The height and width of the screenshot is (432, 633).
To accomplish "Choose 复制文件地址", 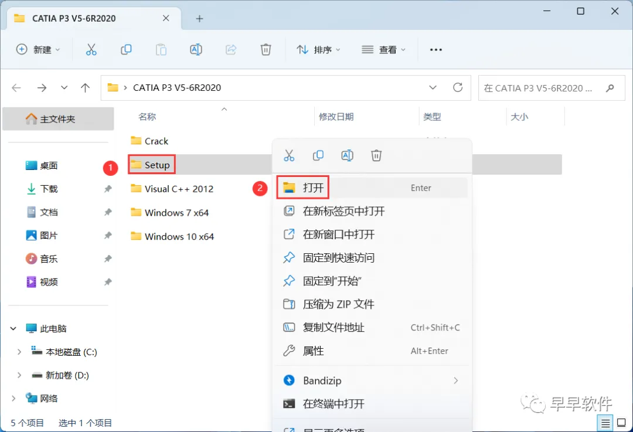I will point(372,328).
